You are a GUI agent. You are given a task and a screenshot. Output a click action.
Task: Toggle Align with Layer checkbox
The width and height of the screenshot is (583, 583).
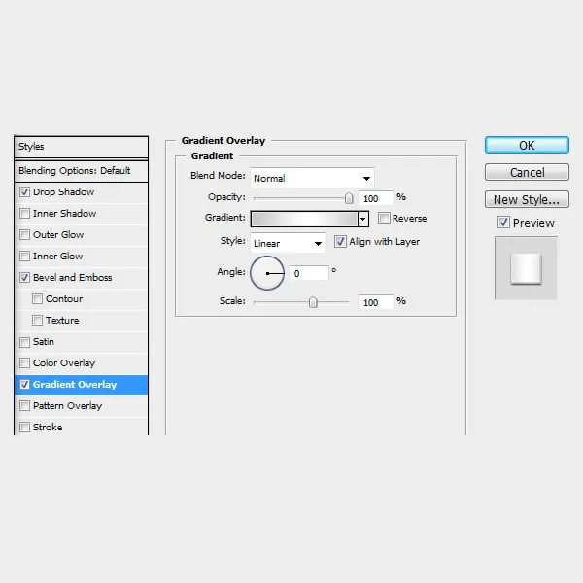340,242
